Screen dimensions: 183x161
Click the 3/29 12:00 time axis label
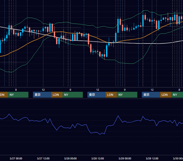(x=152, y=158)
